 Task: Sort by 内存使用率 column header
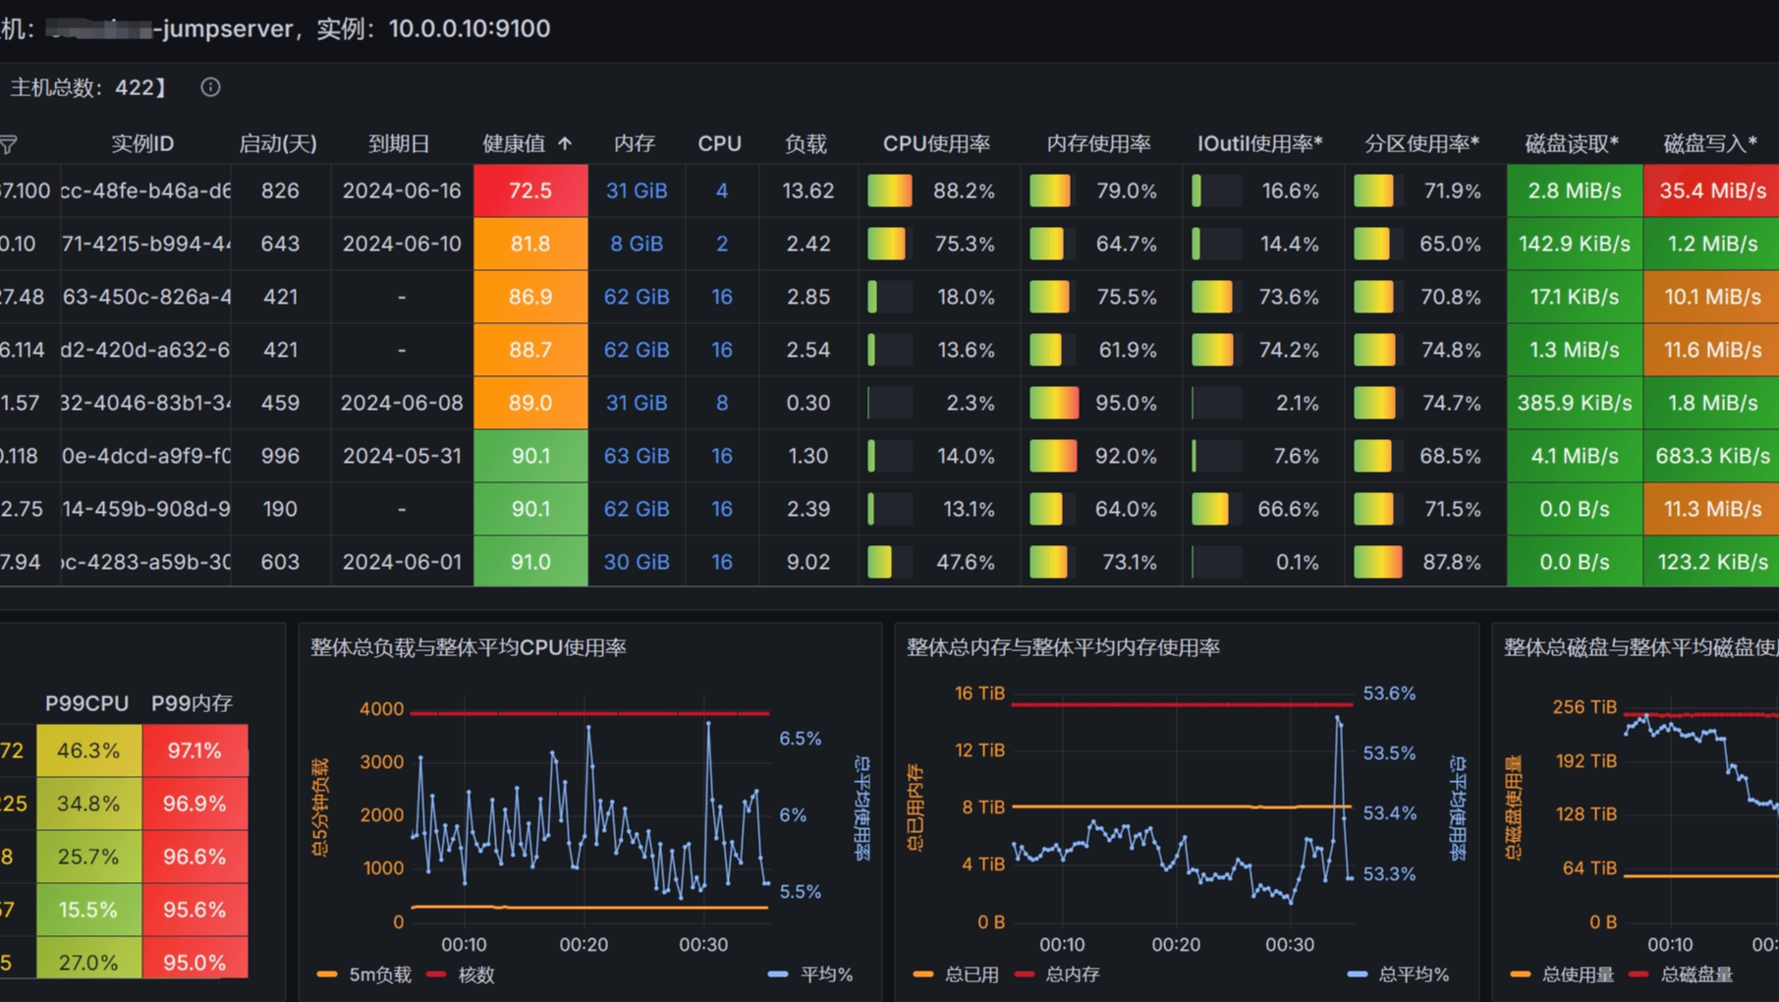tap(1098, 143)
